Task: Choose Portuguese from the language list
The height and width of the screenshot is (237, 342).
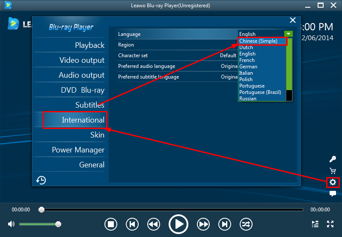Action: point(262,86)
